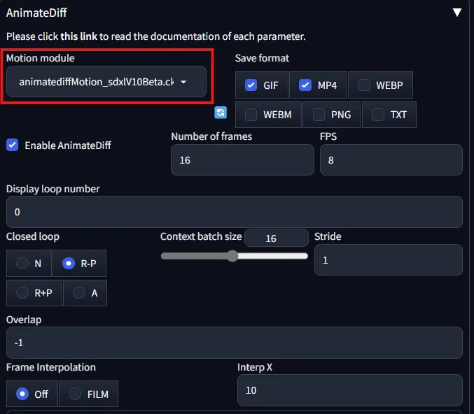Click the Context batch size slider
The image size is (474, 414).
[x=234, y=256]
